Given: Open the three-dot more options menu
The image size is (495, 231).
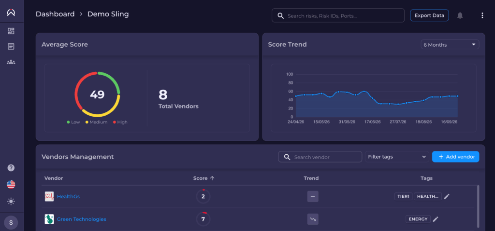Looking at the screenshot, I should click(x=482, y=15).
